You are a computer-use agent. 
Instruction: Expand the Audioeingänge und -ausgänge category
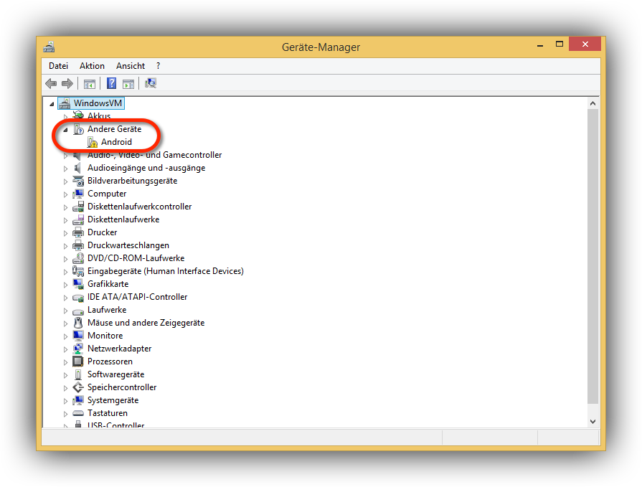pos(65,169)
